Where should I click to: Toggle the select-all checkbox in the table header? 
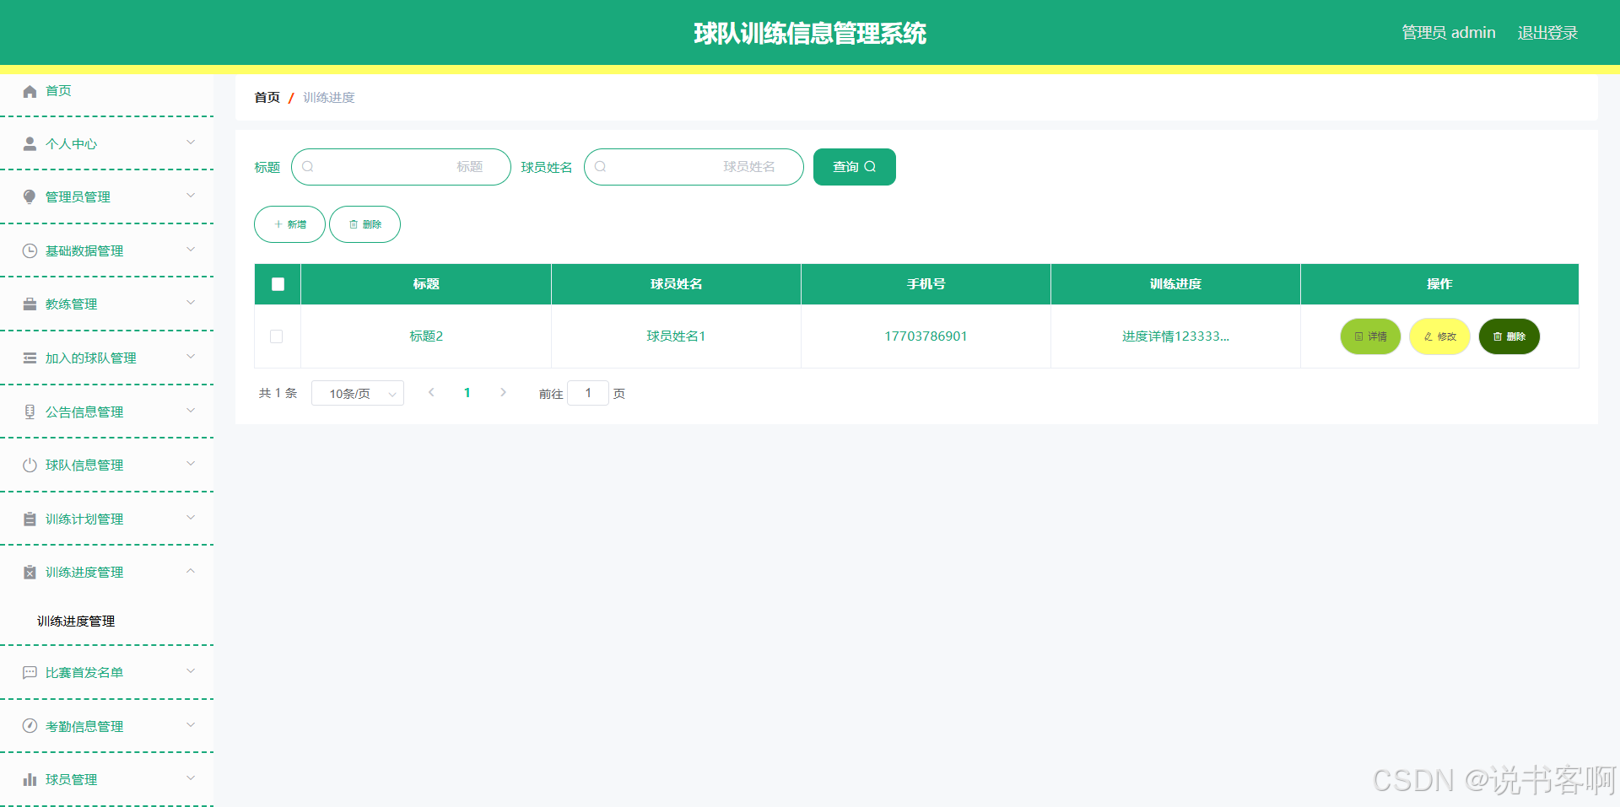[278, 284]
